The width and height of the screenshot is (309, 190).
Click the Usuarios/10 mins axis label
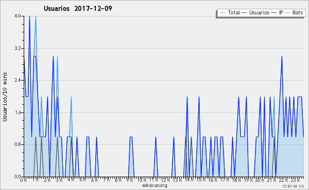[x=5, y=97]
